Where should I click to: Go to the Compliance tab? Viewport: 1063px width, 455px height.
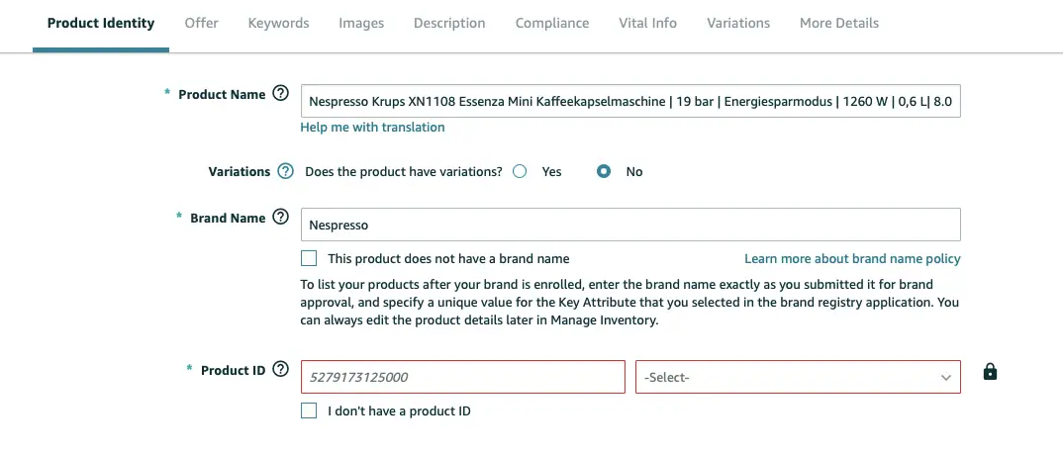tap(552, 23)
